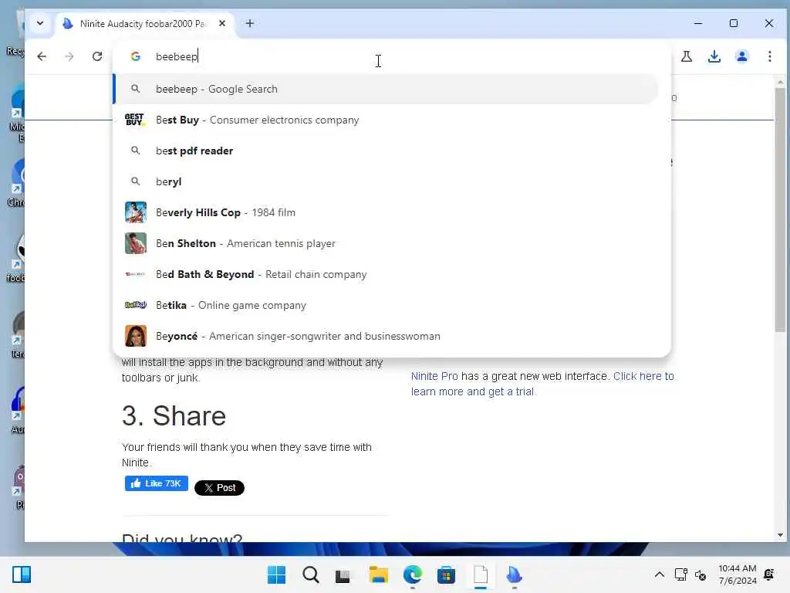790x593 pixels.
Task: Open the tab search dropdown chevron
Action: click(40, 23)
